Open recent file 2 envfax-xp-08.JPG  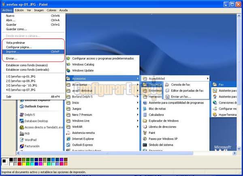click(x=33, y=81)
